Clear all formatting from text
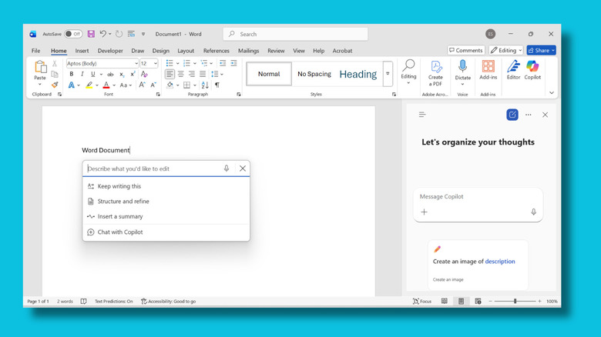 pos(144,74)
